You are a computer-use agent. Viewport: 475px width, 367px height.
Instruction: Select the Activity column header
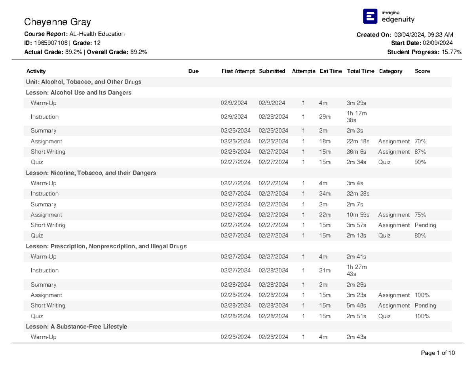pyautogui.click(x=36, y=71)
